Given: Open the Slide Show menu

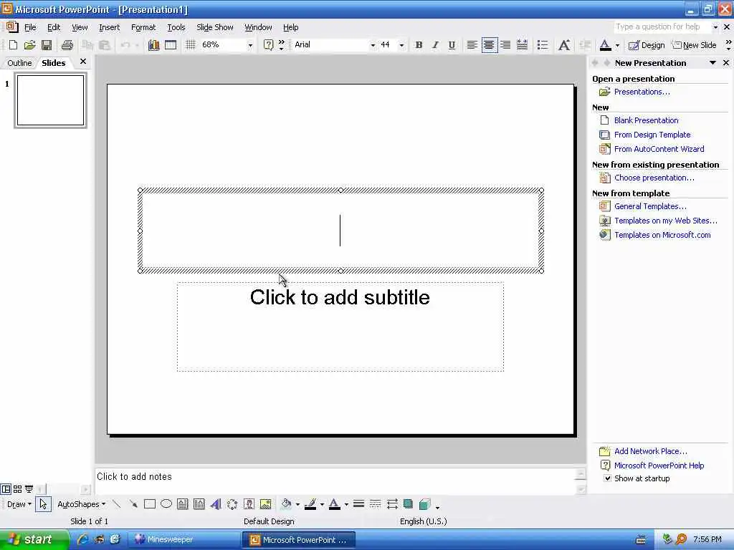Looking at the screenshot, I should [x=215, y=27].
